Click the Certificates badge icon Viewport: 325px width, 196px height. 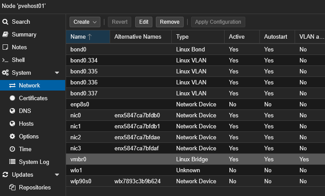pos(12,98)
